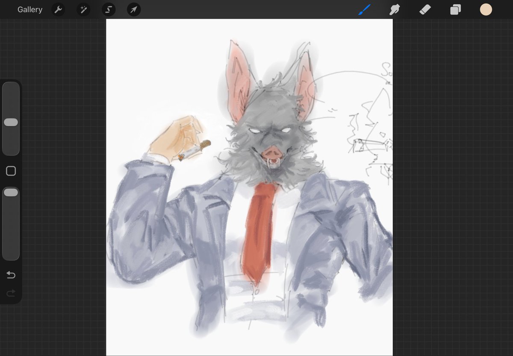513x356 pixels.
Task: Open the Actions wrench menu
Action: point(58,9)
